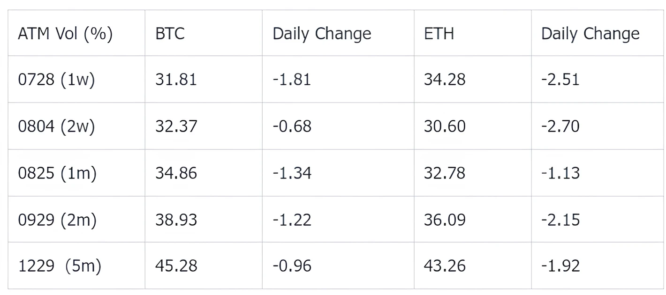
Task: Select the BTC column header
Action: pyautogui.click(x=170, y=34)
